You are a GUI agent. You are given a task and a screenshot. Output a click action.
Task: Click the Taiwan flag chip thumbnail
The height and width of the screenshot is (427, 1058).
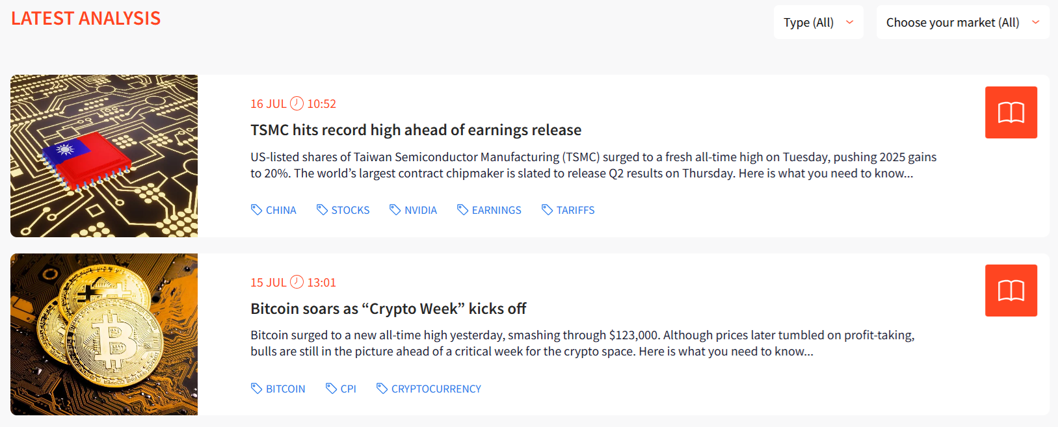tap(104, 156)
